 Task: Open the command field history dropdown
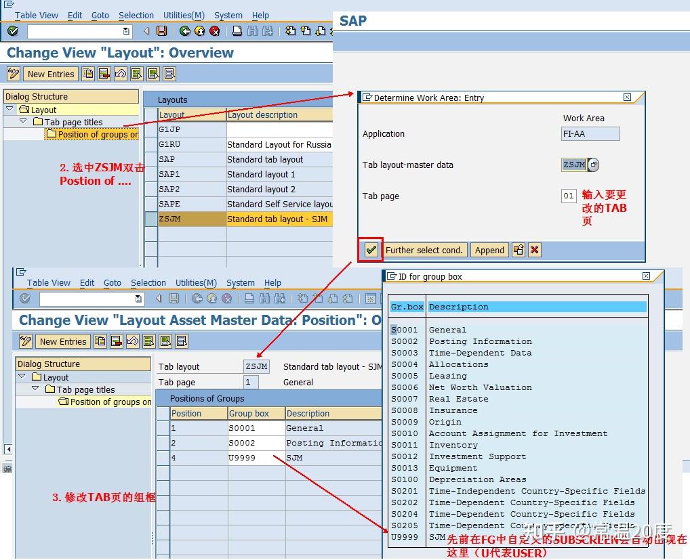pyautogui.click(x=125, y=30)
